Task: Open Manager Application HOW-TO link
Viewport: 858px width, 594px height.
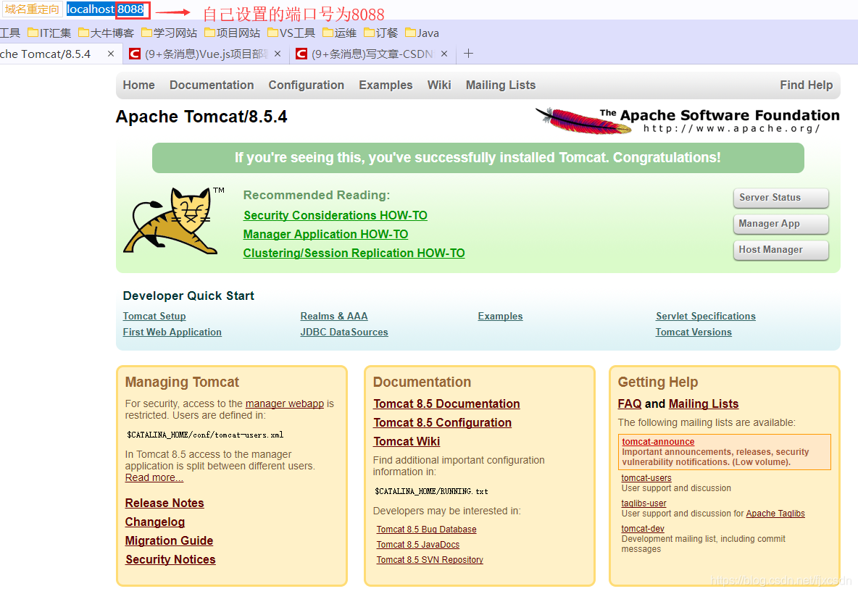Action: click(x=325, y=234)
